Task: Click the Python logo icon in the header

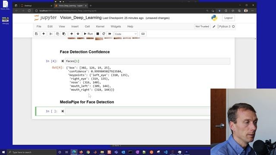Action: click(214, 18)
